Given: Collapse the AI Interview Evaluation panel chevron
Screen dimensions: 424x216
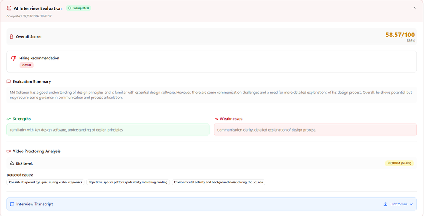Looking at the screenshot, I should pos(414,8).
